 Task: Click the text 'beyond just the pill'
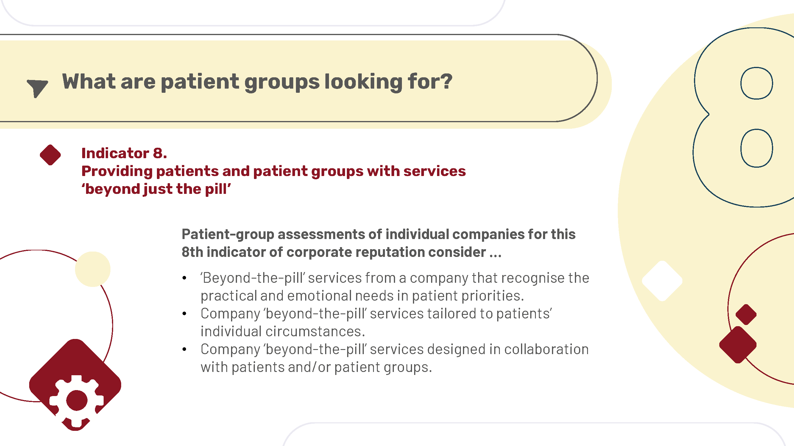tap(156, 189)
